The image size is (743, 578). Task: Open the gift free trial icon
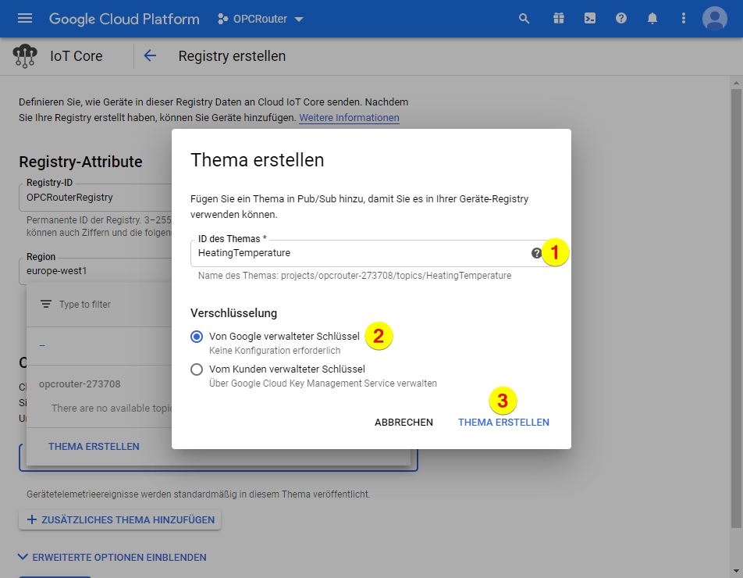[557, 19]
